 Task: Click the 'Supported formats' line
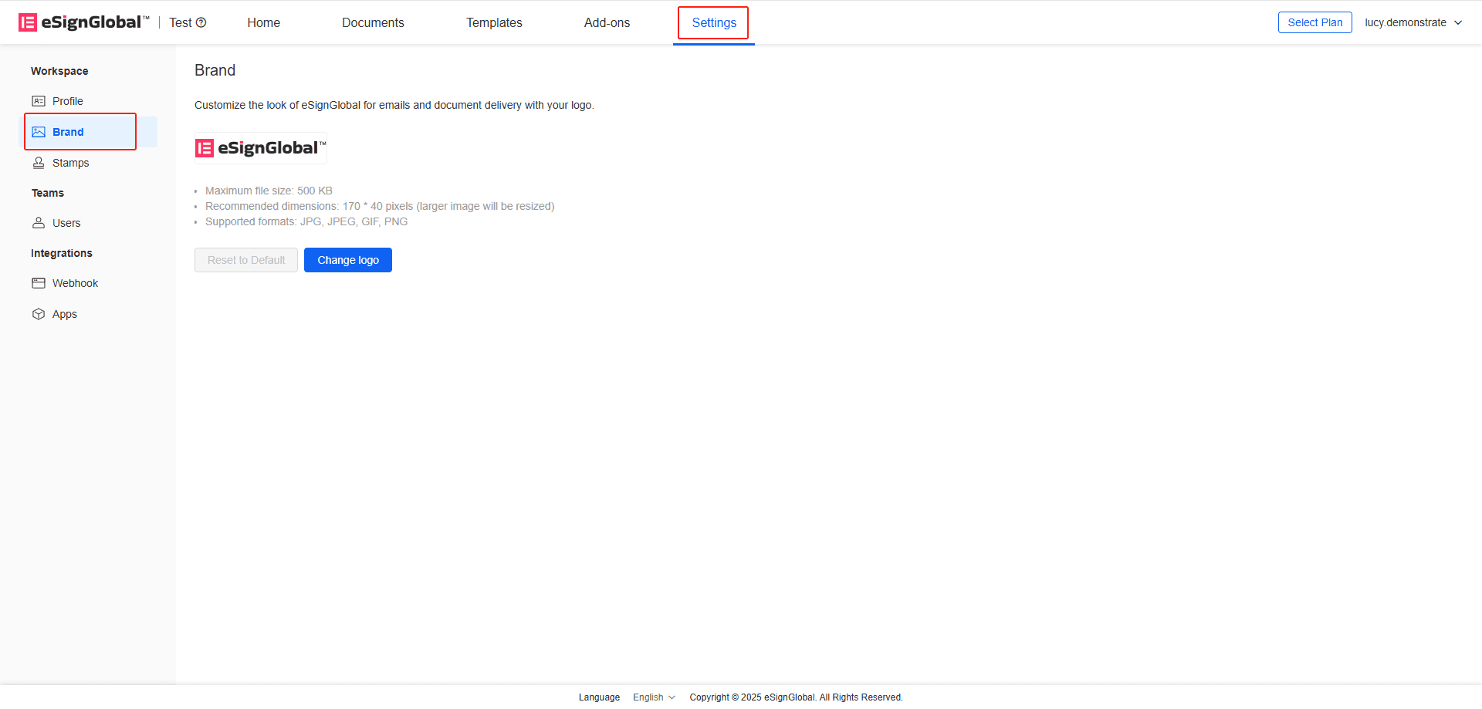pyautogui.click(x=306, y=221)
